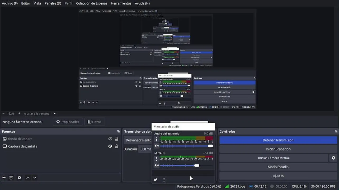Click the streaming status icon beside 00:42:19

(251, 186)
